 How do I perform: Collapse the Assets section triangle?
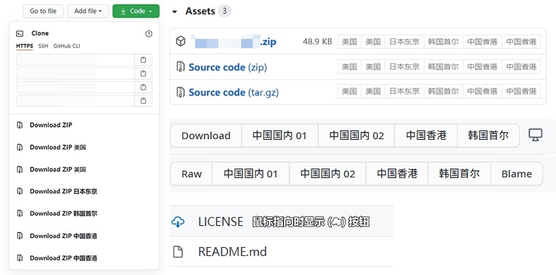click(175, 12)
